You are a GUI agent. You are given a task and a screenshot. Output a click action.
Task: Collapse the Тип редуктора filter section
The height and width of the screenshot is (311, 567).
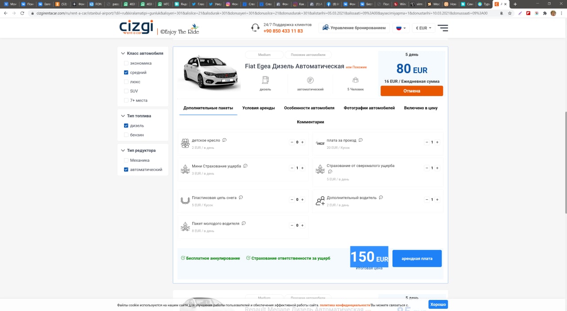coord(139,151)
